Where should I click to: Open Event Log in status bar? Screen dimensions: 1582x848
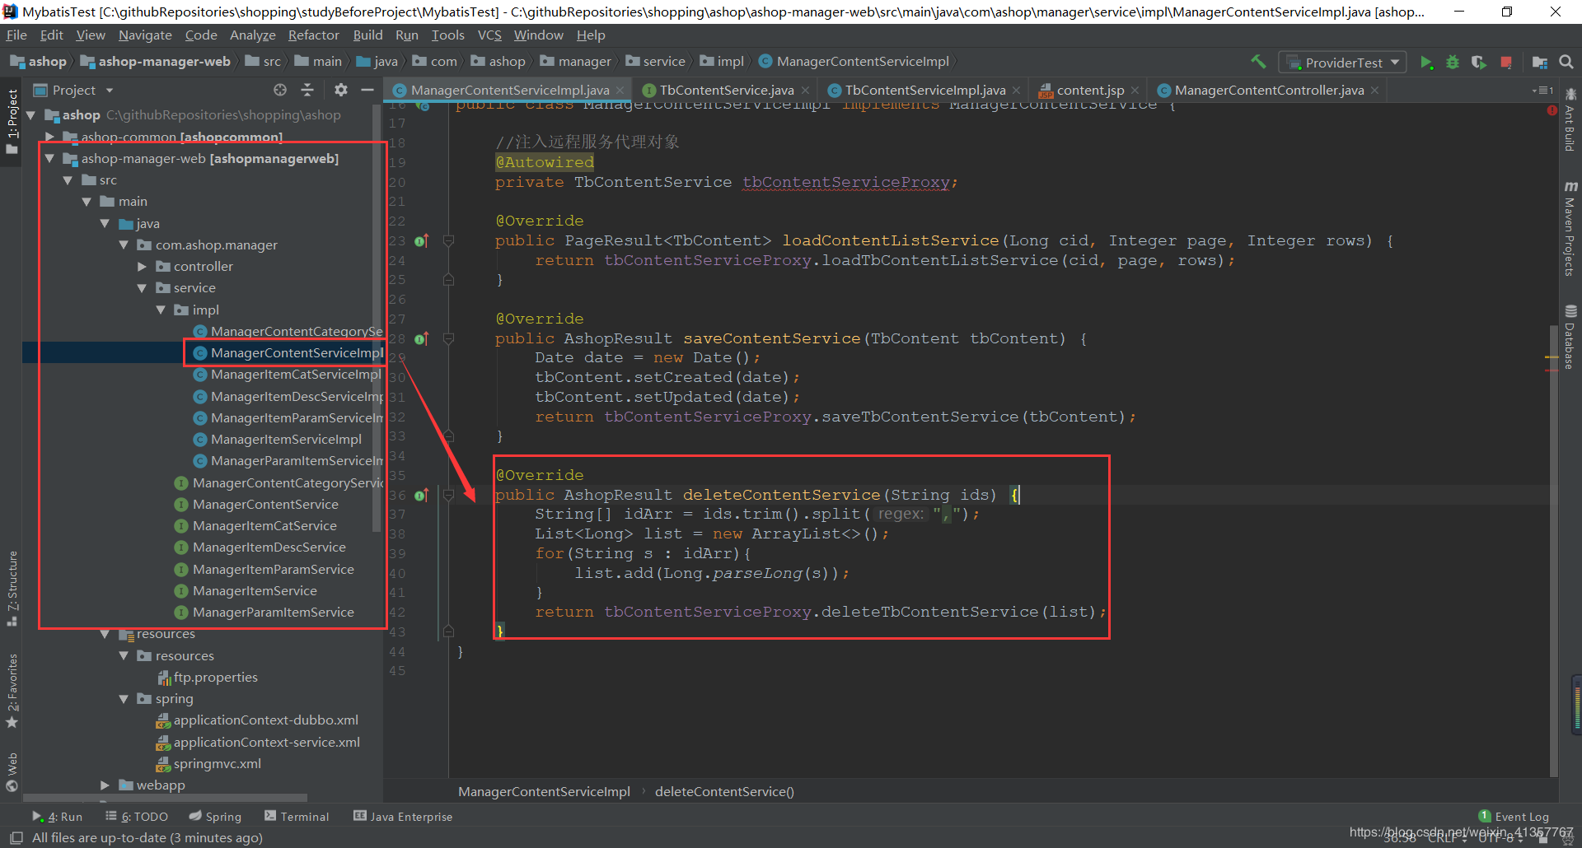(1514, 817)
